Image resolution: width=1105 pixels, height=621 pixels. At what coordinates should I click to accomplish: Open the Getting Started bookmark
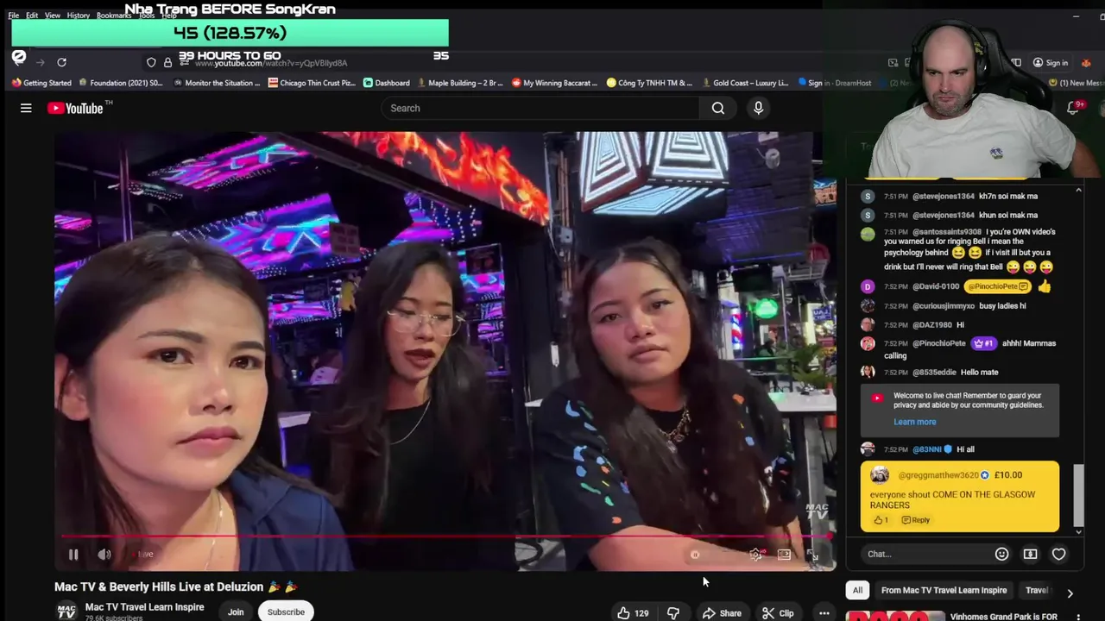(x=41, y=83)
